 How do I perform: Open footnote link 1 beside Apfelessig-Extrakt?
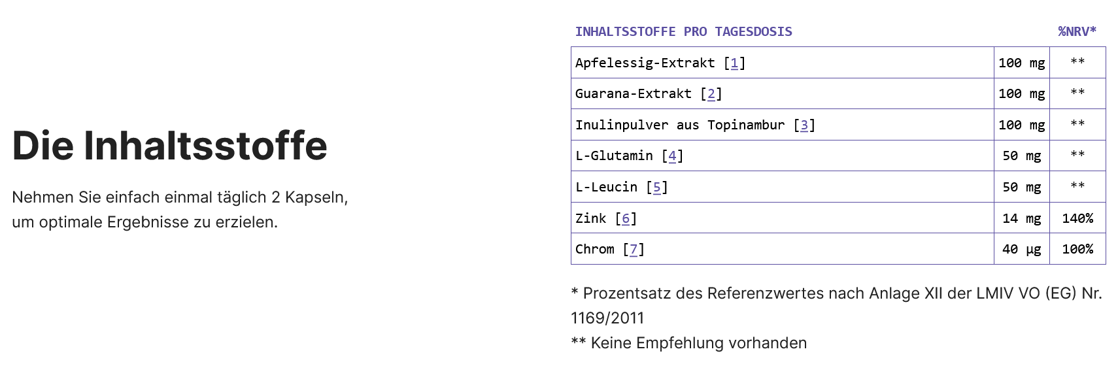[x=734, y=63]
